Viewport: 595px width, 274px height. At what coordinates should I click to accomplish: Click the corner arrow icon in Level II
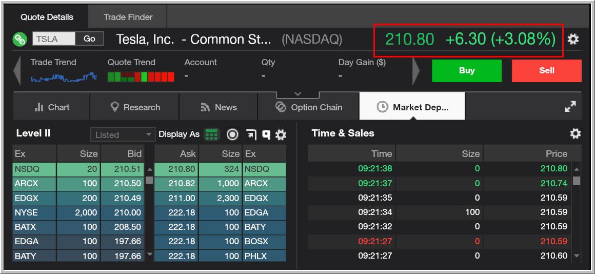point(251,134)
